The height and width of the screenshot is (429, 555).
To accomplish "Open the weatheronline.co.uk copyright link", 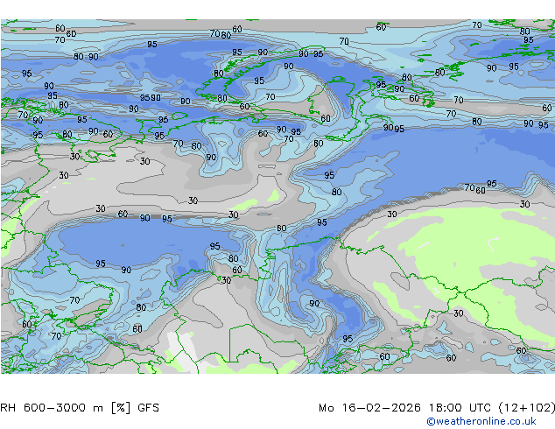I will [x=481, y=421].
